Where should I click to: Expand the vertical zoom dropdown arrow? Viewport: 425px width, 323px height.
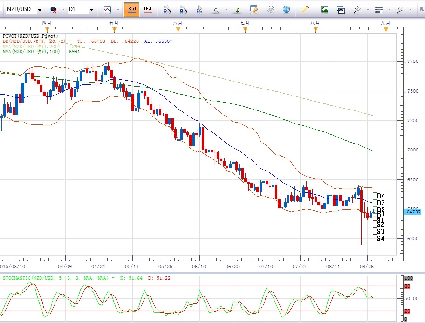(x=226, y=10)
